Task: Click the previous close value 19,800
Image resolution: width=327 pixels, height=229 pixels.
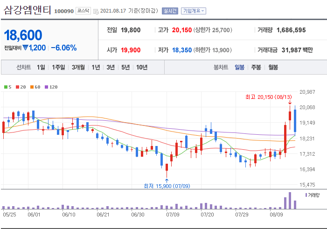Action: 131,30
